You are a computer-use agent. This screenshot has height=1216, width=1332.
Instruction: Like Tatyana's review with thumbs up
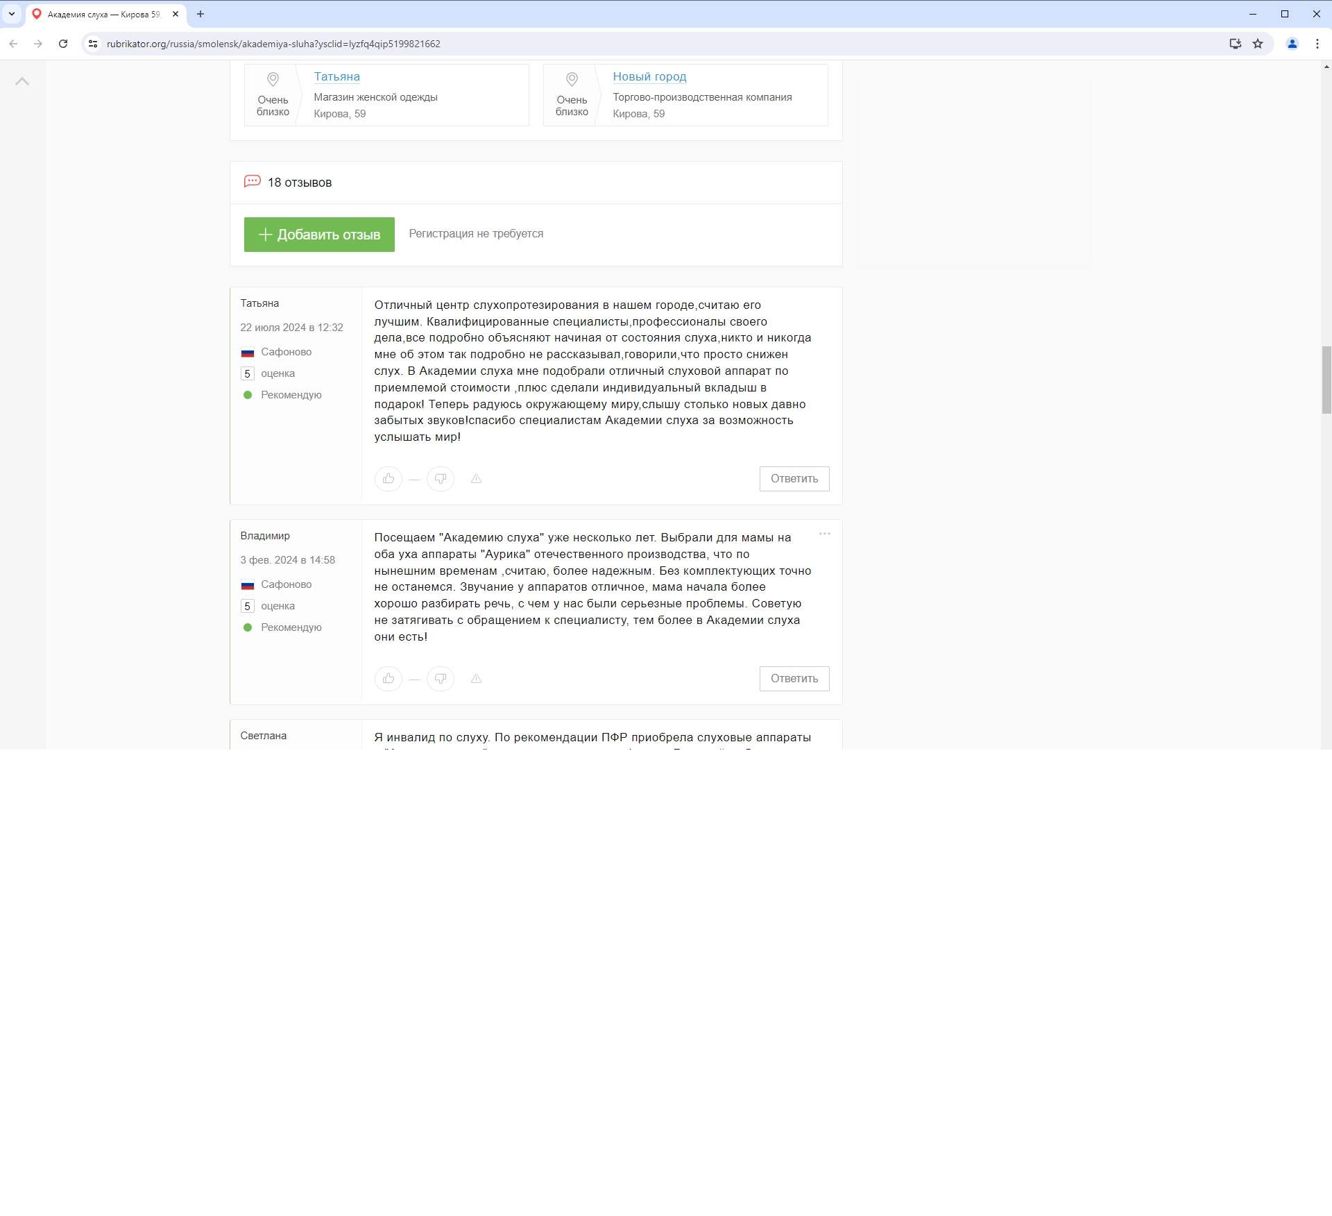[388, 479]
